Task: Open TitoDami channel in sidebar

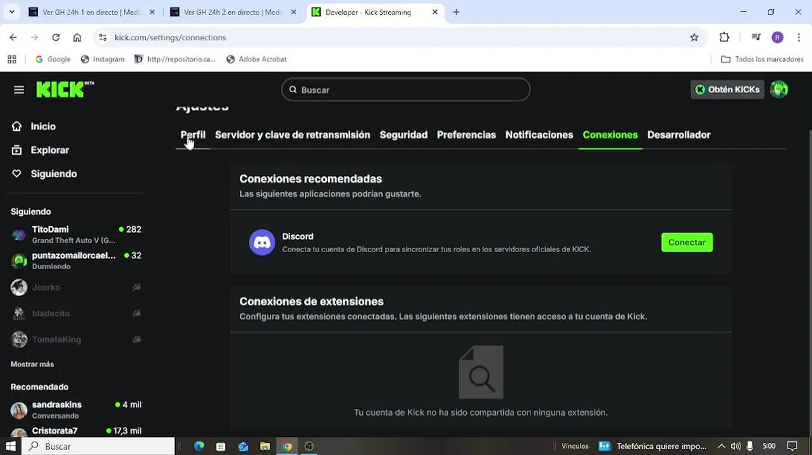Action: (76, 234)
